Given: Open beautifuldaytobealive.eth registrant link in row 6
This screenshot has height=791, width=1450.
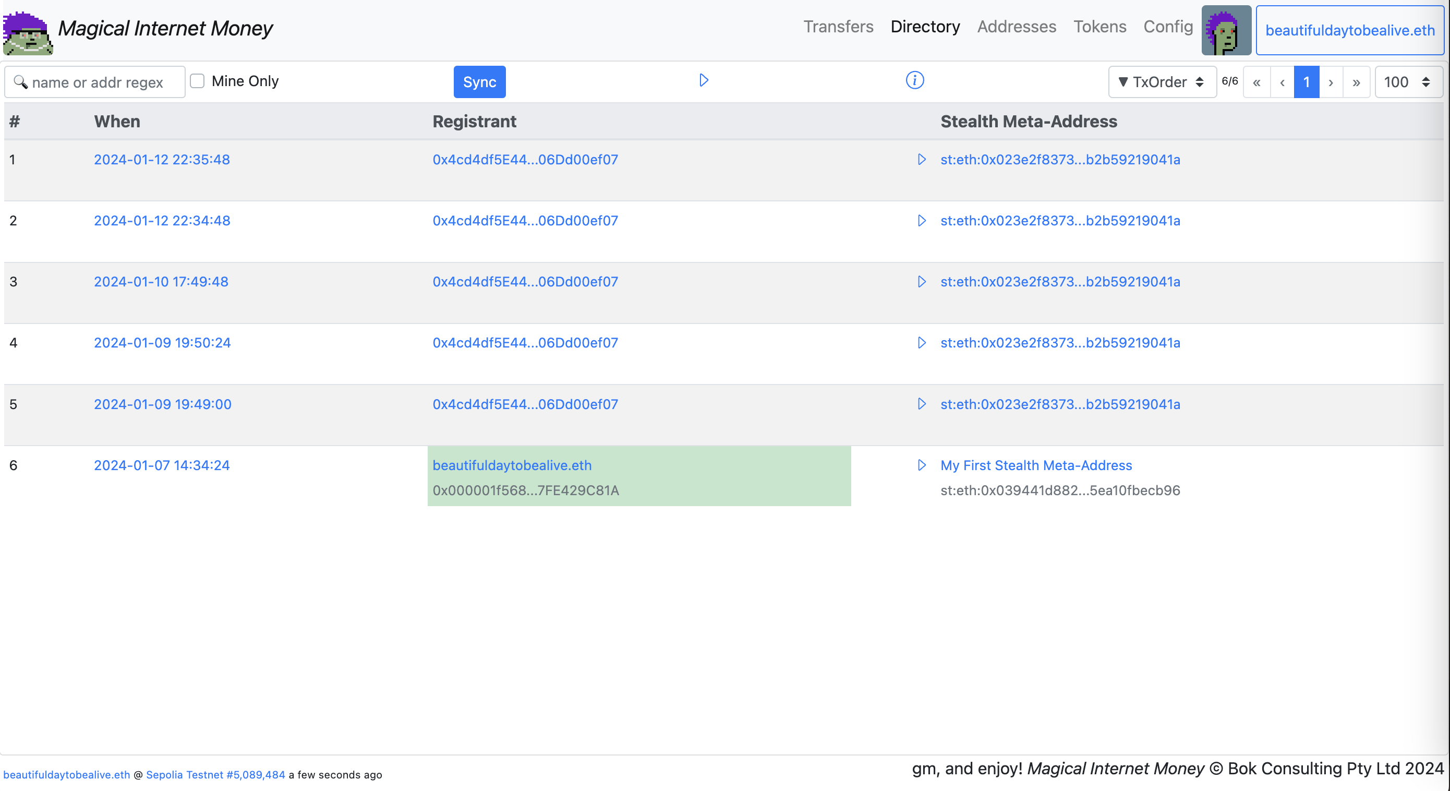Looking at the screenshot, I should [512, 465].
